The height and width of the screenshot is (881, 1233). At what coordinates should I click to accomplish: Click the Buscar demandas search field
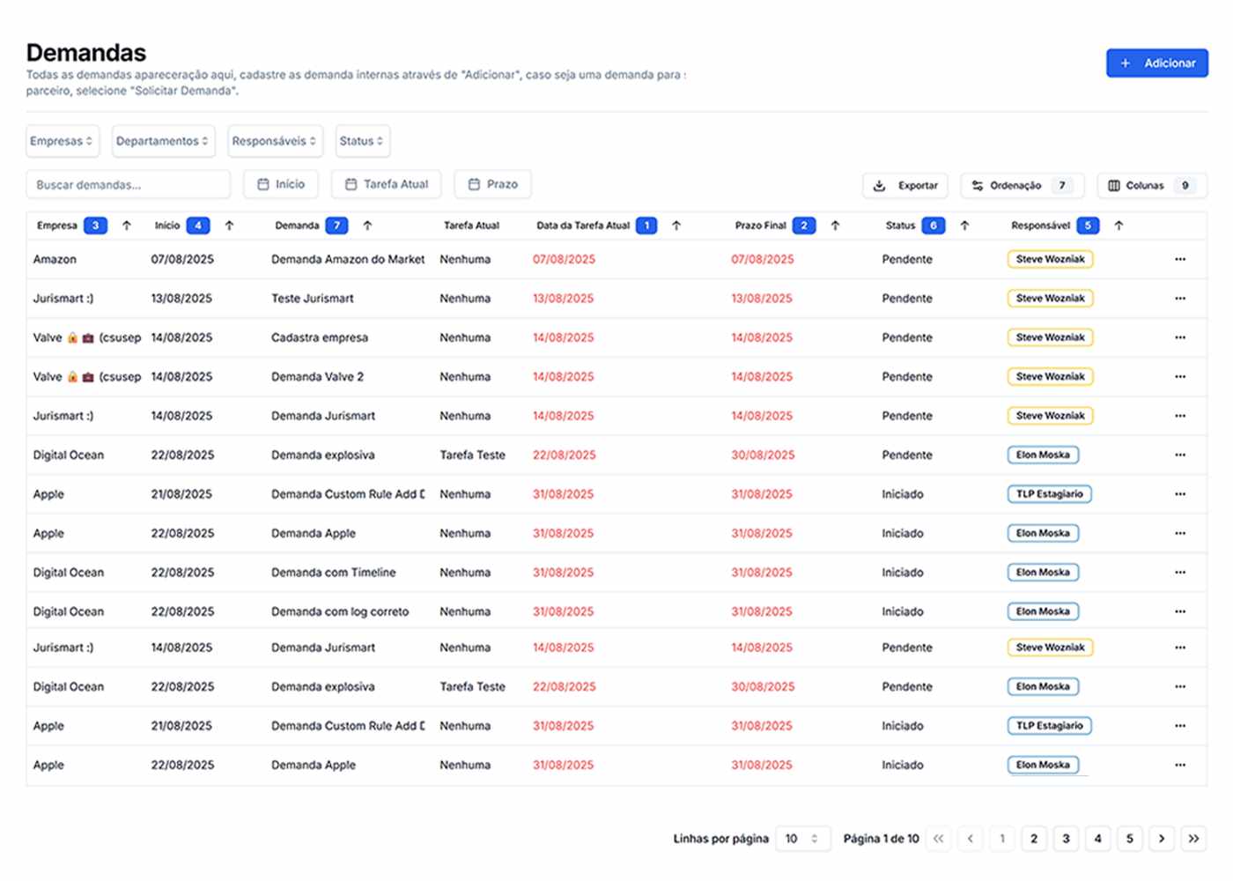pos(128,184)
